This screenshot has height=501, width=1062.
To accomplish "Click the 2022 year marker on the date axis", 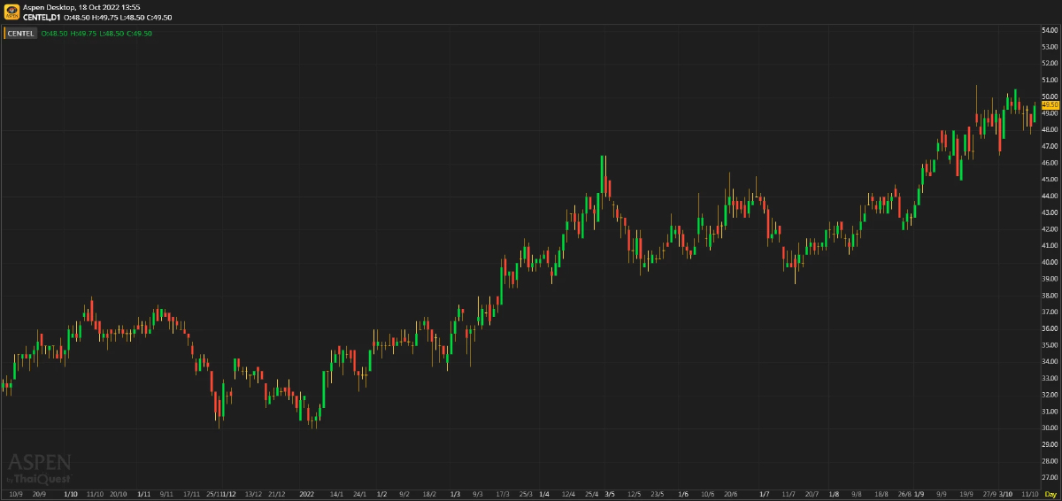I will (307, 494).
